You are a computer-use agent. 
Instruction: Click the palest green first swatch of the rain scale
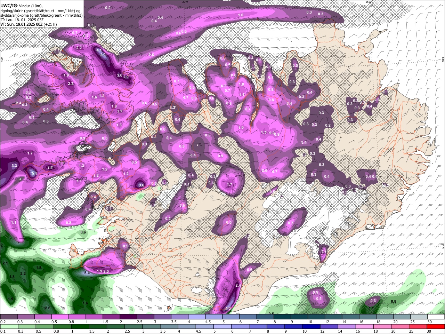coord(9,326)
